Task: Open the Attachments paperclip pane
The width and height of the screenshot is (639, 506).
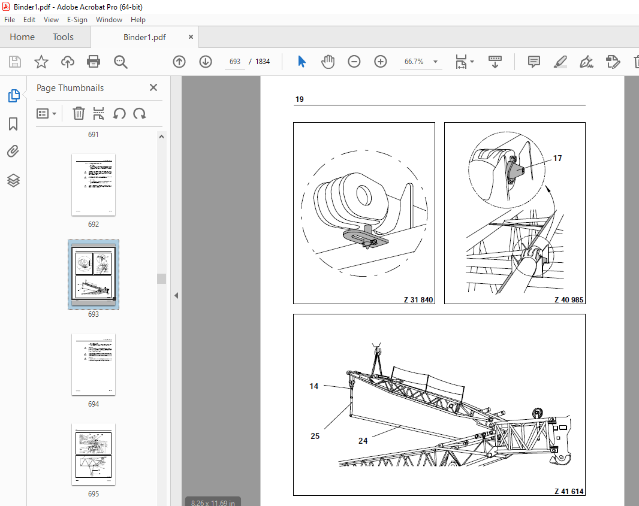Action: (x=13, y=152)
